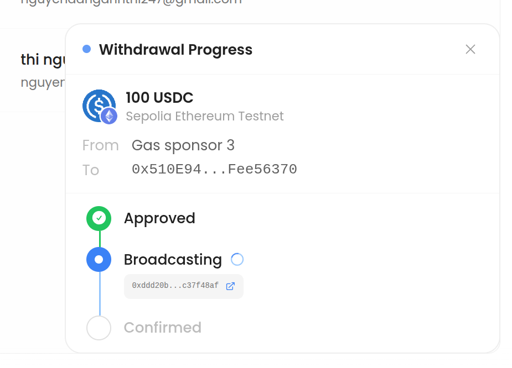Close the Withdrawal Progress dialog
This screenshot has height=368, width=512.
pos(470,49)
